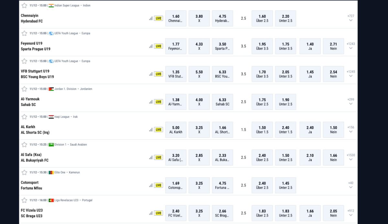Click LIVE badge for FC Vizela U23 match
The height and width of the screenshot is (224, 388).
pos(158,213)
